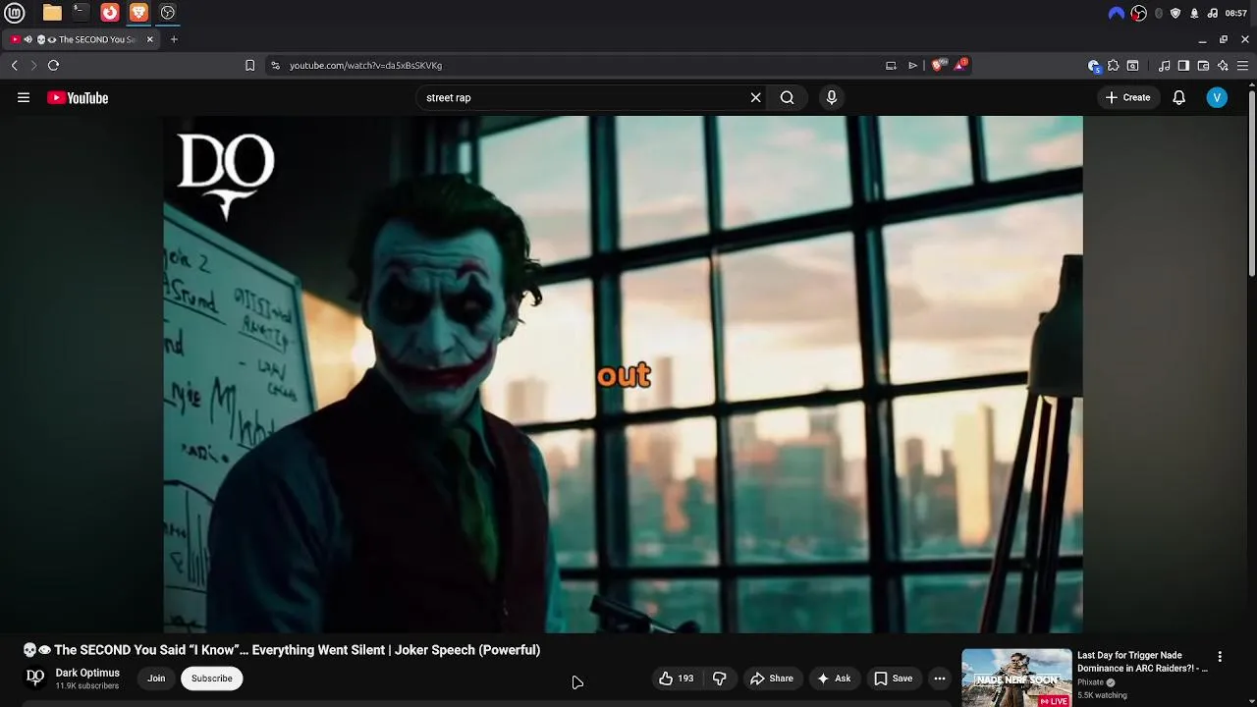Mute the tab via speaker icon

[28, 39]
